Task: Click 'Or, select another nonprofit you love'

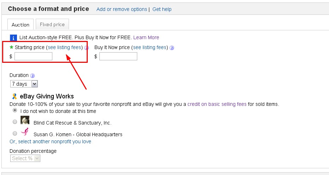Action: 50,141
